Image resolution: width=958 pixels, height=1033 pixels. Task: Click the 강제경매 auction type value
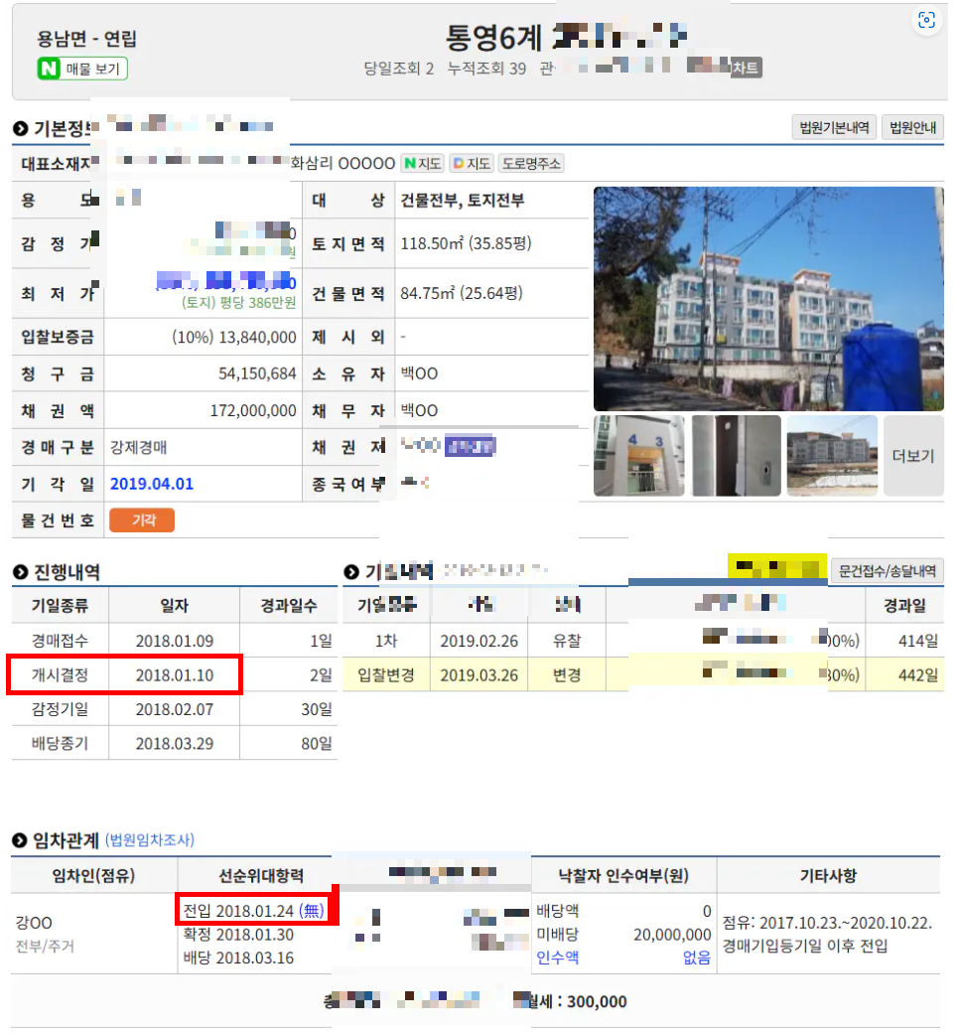click(138, 447)
